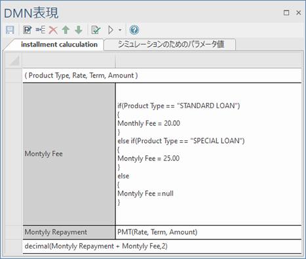Click the if(Product Type == "STANDARD LOAN") line
This screenshot has height=259, width=306.
[179, 106]
